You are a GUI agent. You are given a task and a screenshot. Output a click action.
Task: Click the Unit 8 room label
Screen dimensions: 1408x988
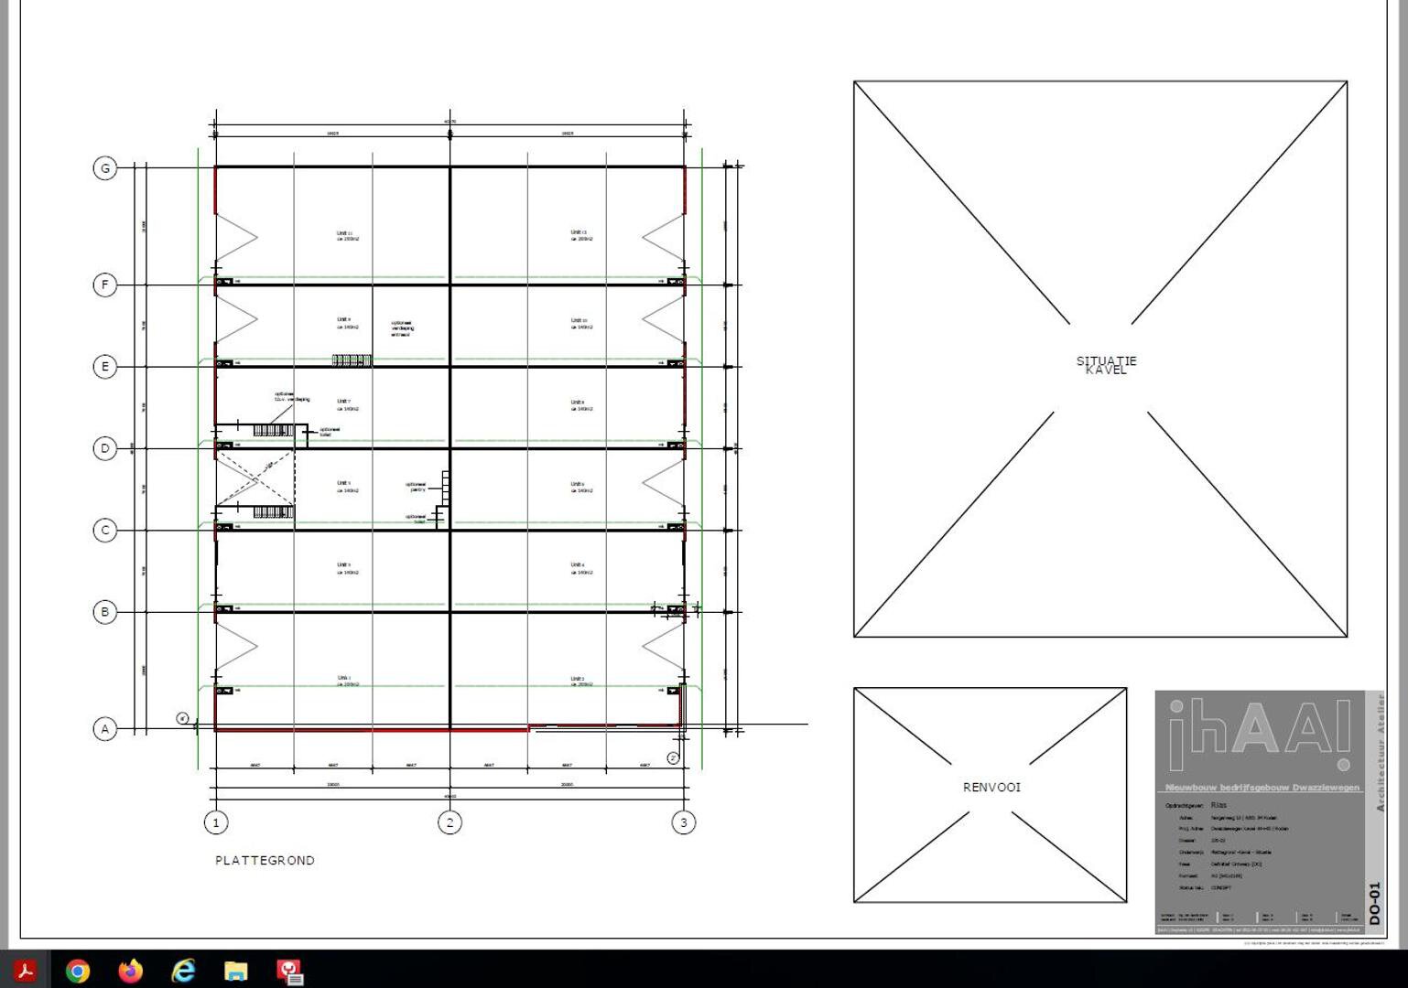click(581, 405)
